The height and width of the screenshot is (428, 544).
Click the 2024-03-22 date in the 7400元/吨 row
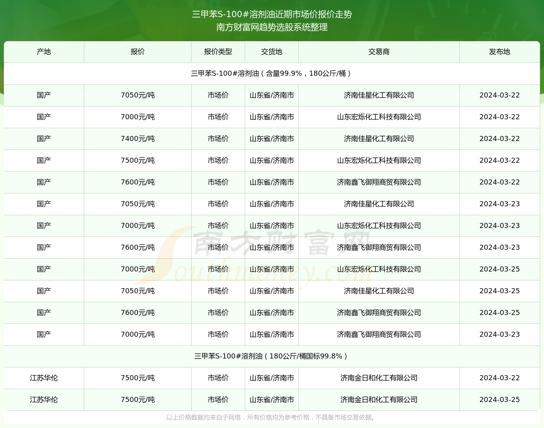click(500, 139)
